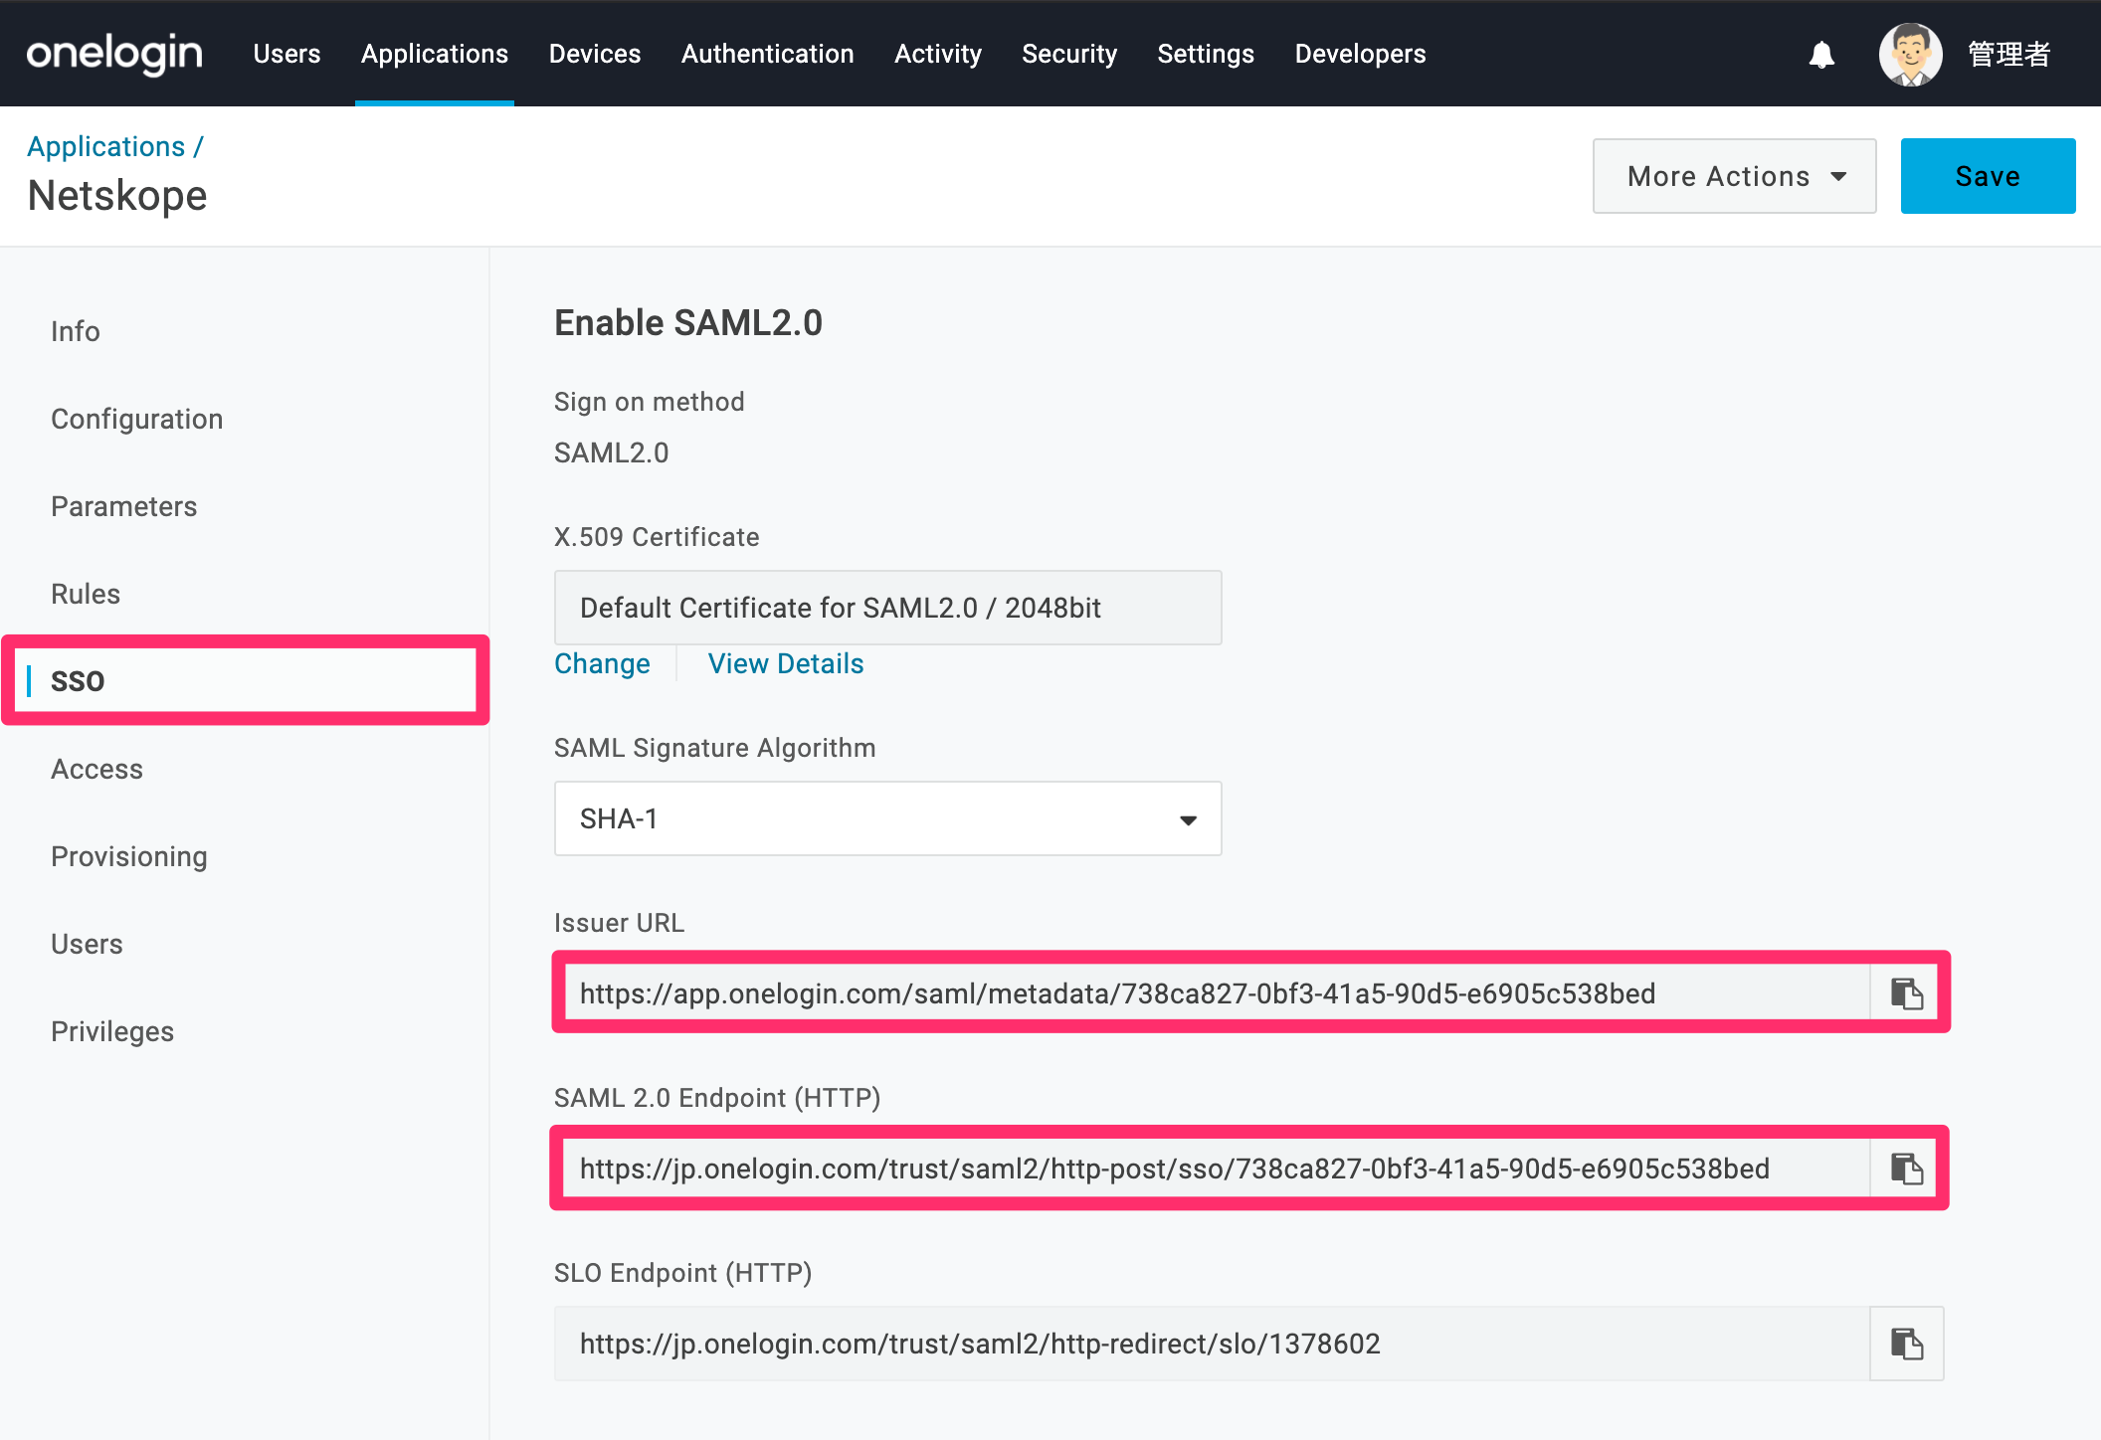2101x1440 pixels.
Task: Open the Applications top menu
Action: (435, 54)
